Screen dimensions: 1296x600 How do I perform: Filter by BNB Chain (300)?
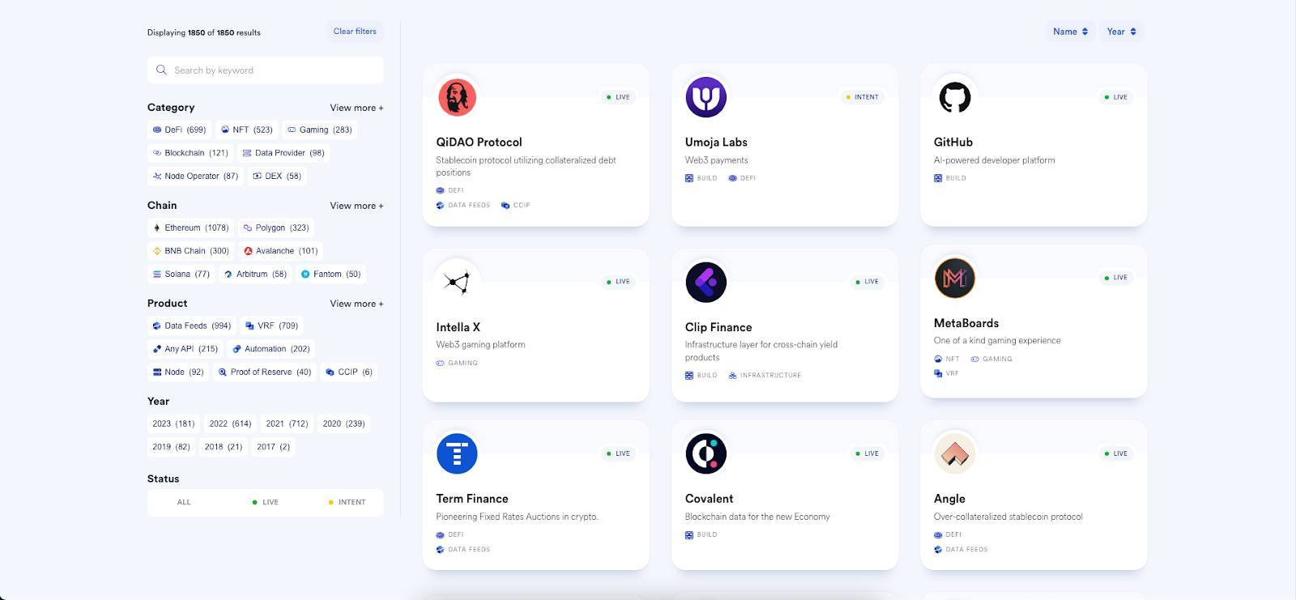(x=191, y=251)
